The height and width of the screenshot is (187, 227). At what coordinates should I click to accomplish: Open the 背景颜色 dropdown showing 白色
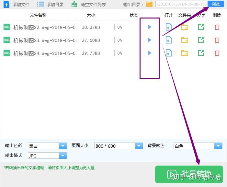198,146
